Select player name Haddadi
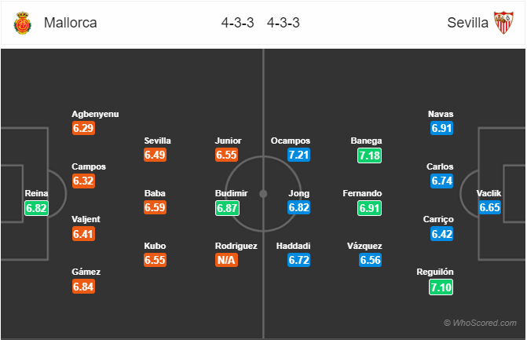Screen dimensions: 527x340 293,246
